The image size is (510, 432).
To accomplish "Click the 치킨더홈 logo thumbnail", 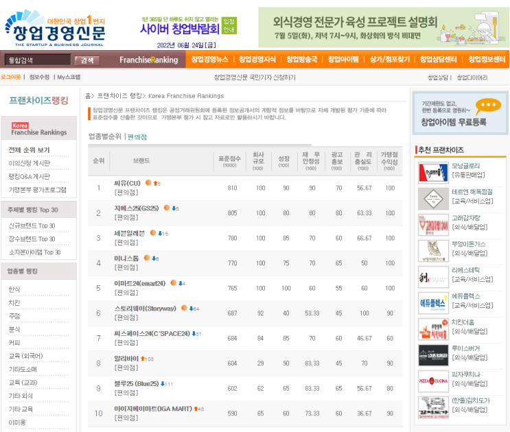I will coord(433,329).
